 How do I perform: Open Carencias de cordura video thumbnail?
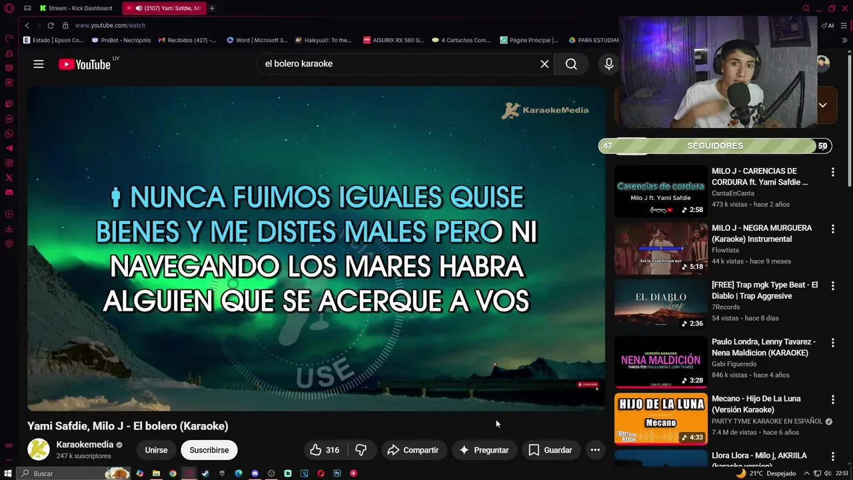pos(660,191)
